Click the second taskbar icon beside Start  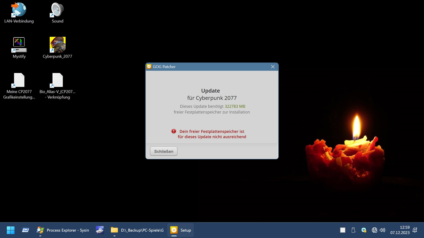pyautogui.click(x=26, y=230)
